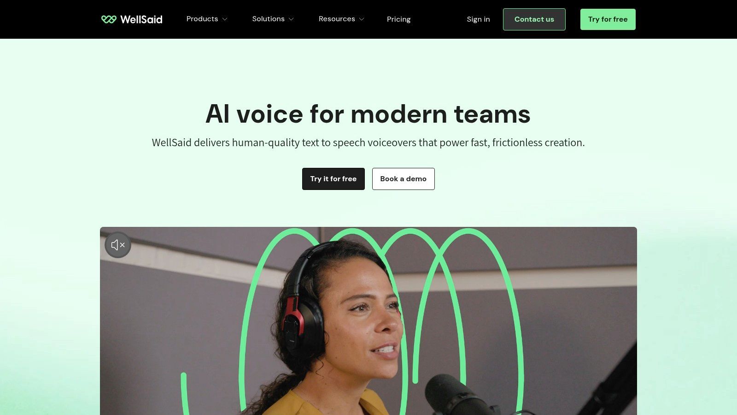
Task: Click the WellSaid heart logo icon
Action: (109, 19)
